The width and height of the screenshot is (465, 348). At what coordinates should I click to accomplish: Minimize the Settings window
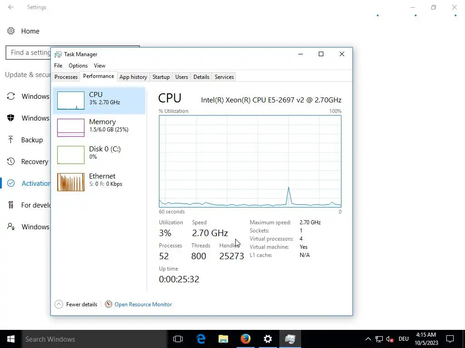[412, 7]
